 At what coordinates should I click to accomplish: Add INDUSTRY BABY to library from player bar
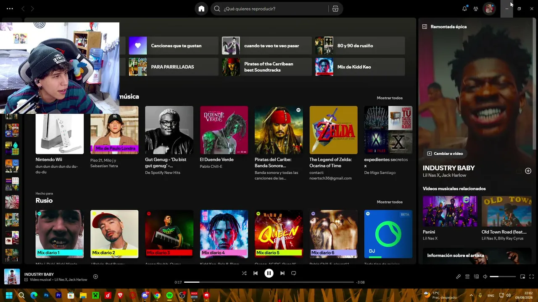click(95, 276)
